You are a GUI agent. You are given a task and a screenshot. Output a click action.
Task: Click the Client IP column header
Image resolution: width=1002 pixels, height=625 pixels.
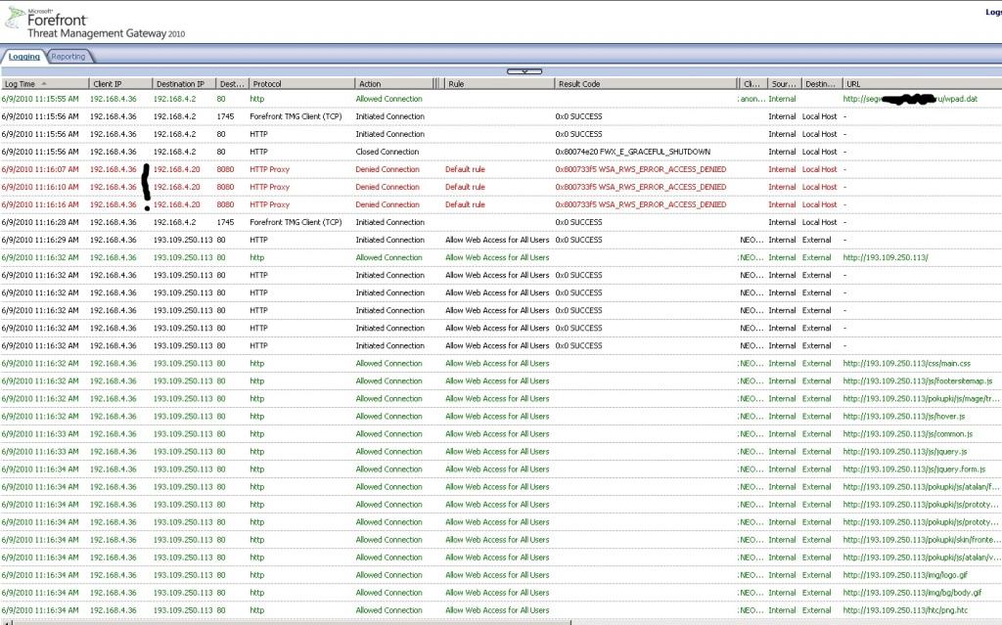coord(120,84)
